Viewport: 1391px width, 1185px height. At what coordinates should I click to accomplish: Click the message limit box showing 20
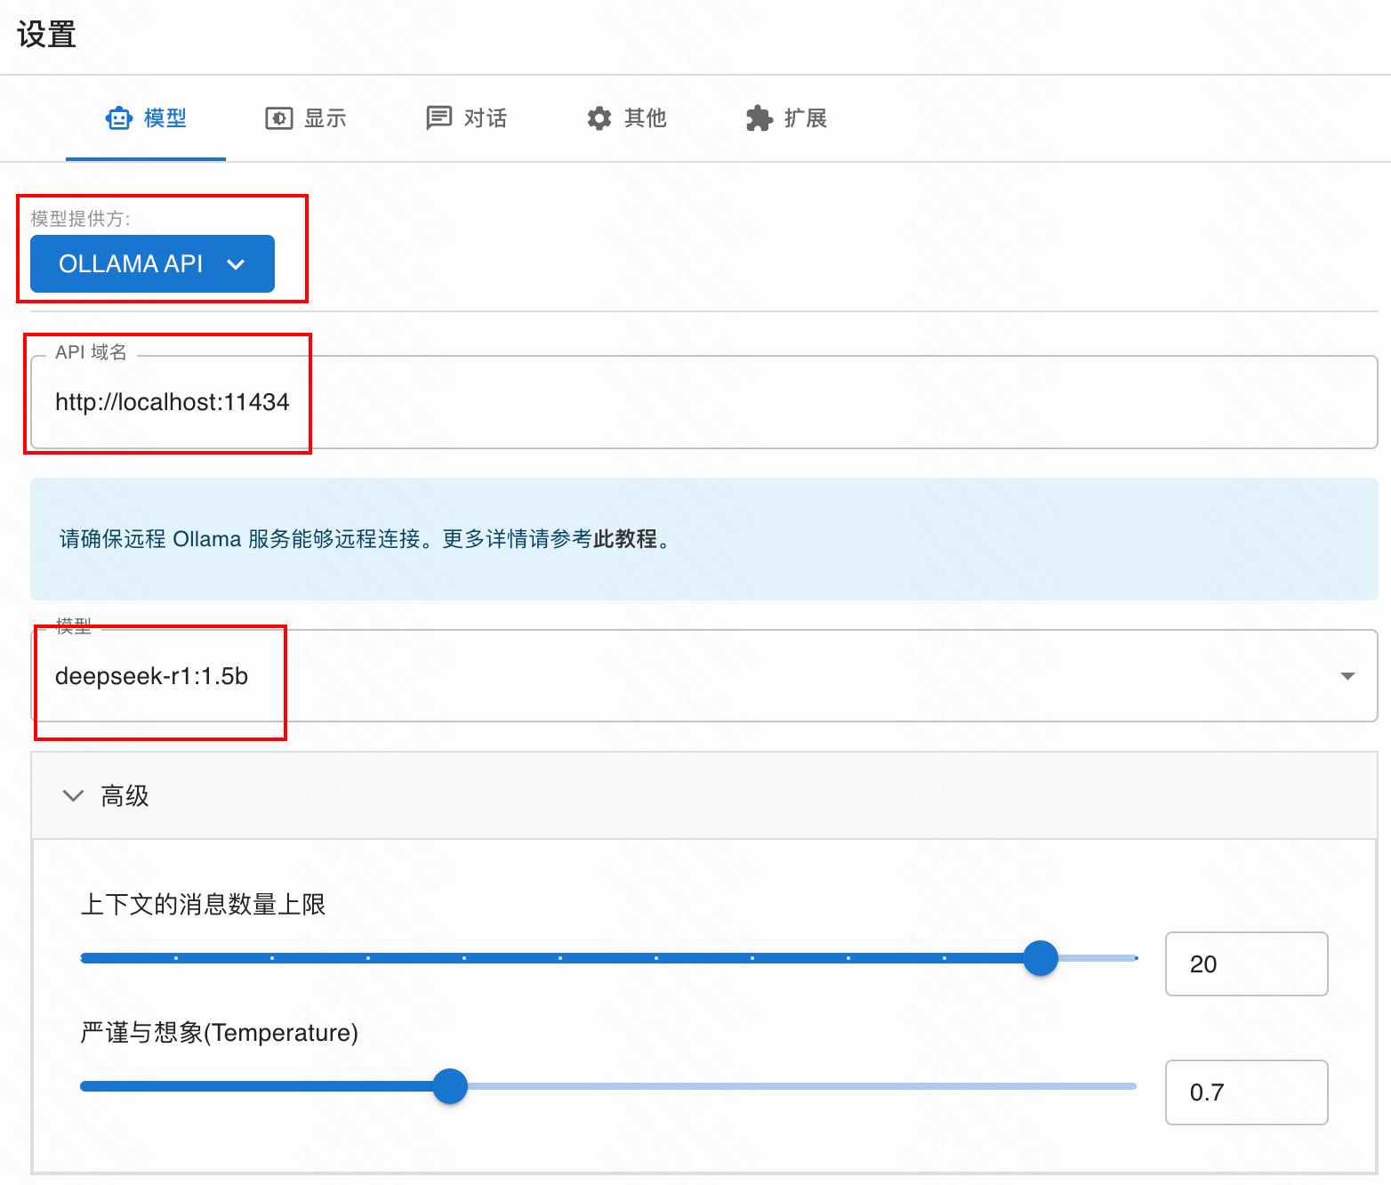tap(1245, 964)
